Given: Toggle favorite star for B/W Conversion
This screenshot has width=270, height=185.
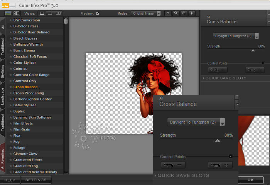Looking at the screenshot, I should tap(11, 20).
